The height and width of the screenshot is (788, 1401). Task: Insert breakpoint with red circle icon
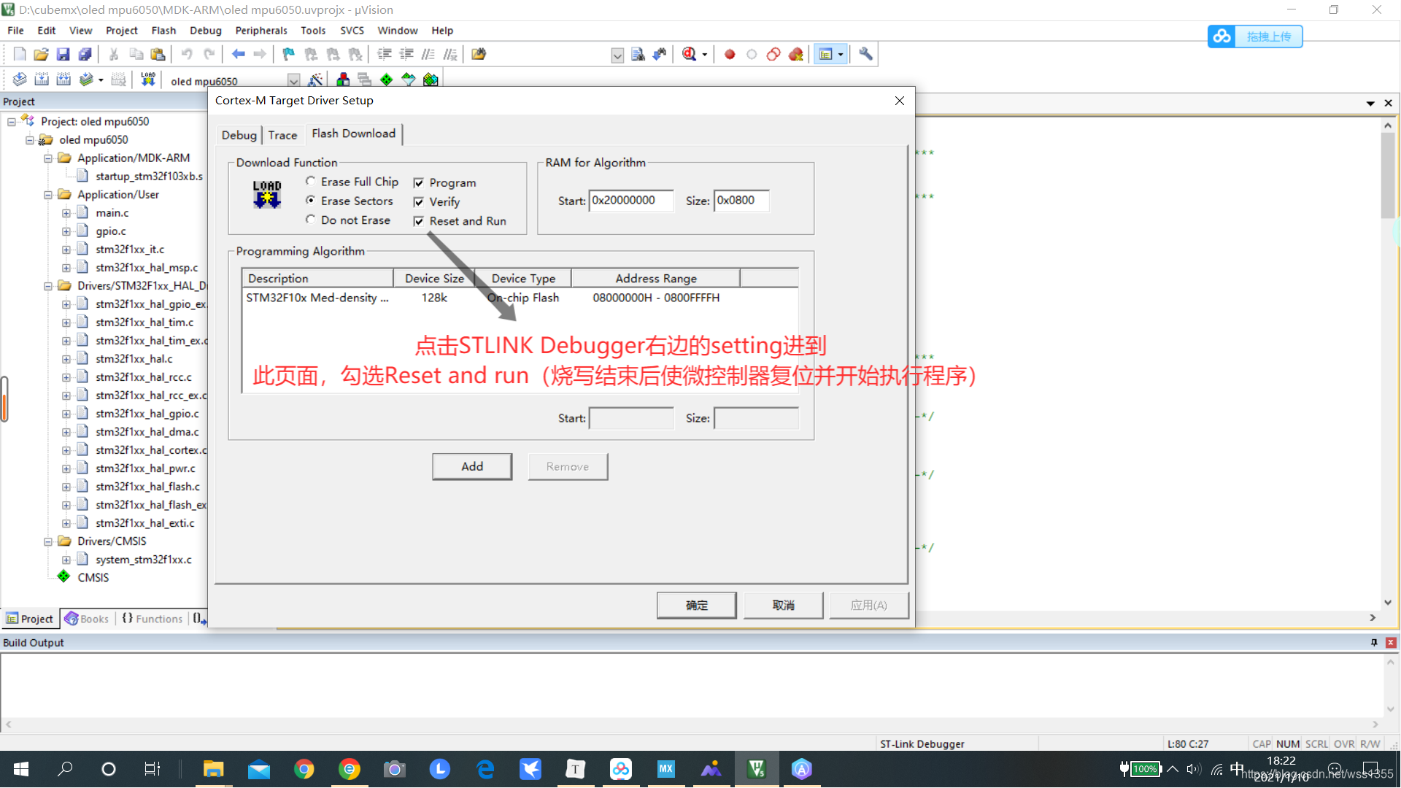[730, 54]
